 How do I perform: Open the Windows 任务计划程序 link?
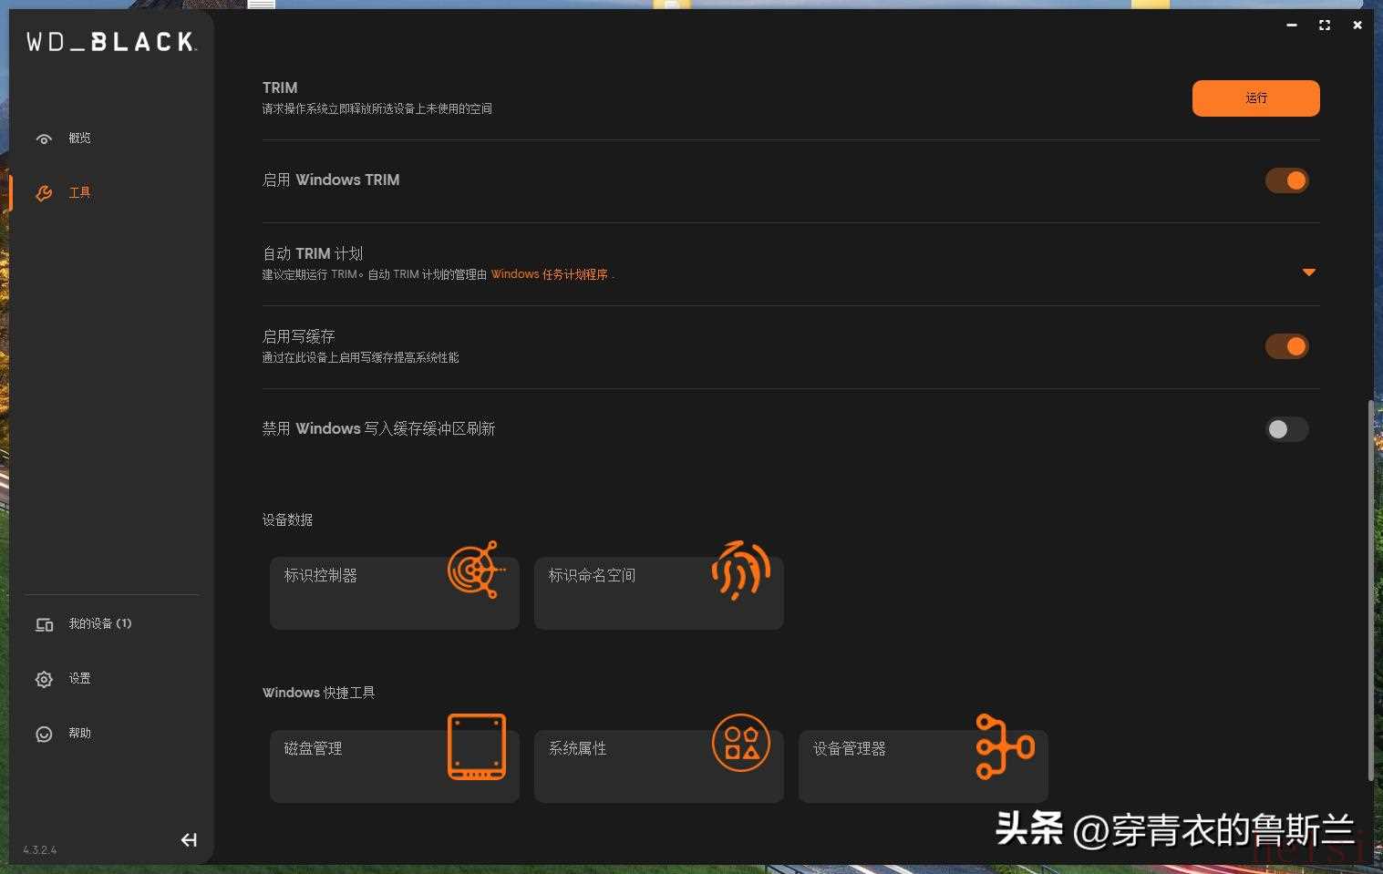(549, 274)
